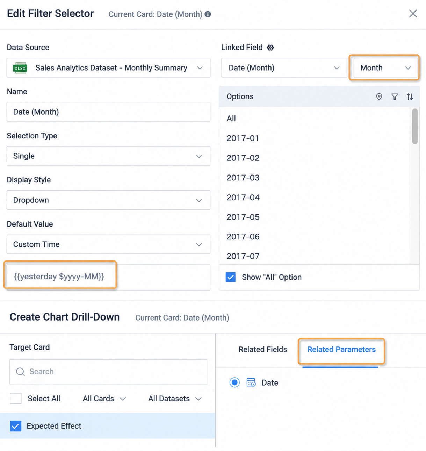Click the info icon beside Current Card

pos(208,14)
